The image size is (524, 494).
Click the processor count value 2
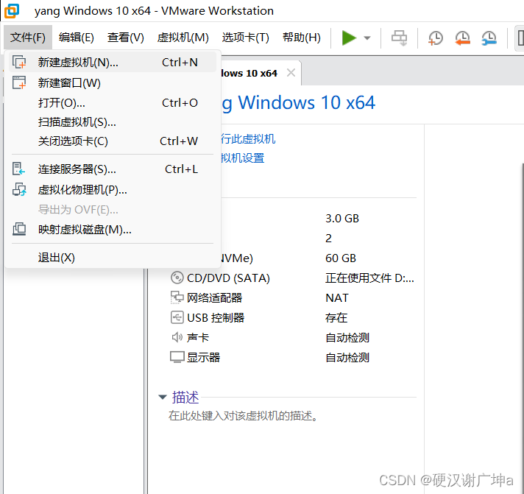click(328, 238)
